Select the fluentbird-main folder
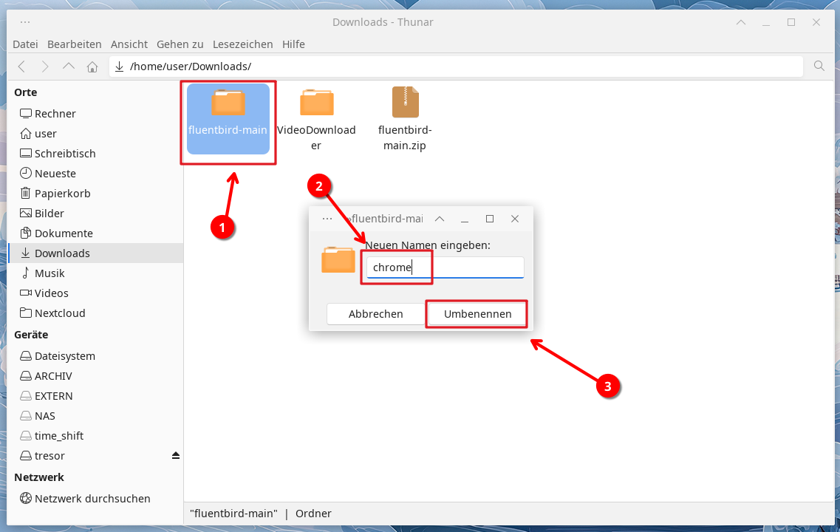 point(228,118)
